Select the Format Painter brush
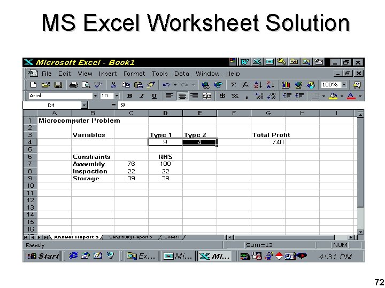 [151, 85]
